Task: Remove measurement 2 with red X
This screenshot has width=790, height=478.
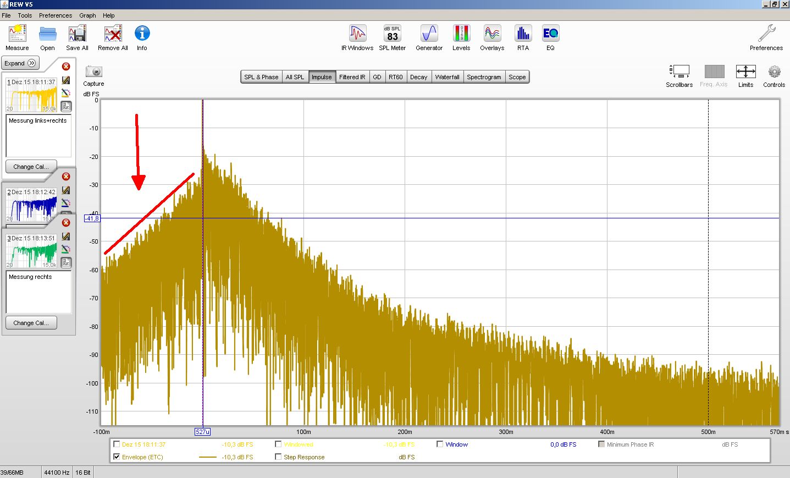Action: tap(66, 177)
